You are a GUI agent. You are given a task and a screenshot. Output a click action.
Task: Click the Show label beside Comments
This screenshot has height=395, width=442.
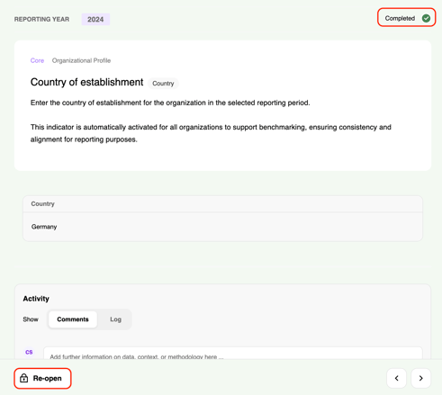click(x=31, y=319)
